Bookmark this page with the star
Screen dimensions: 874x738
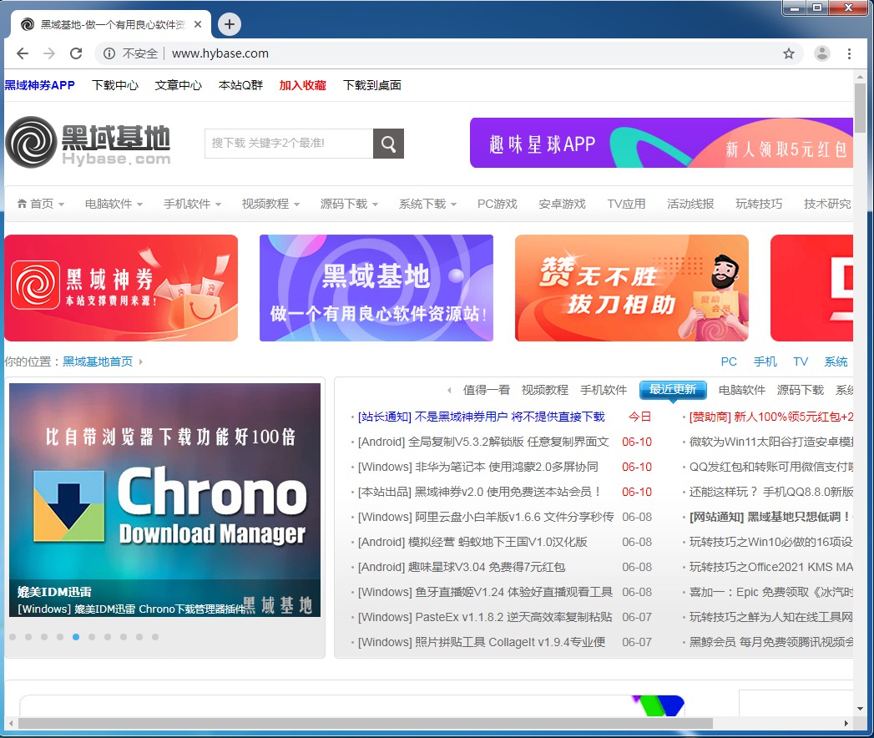click(x=788, y=53)
